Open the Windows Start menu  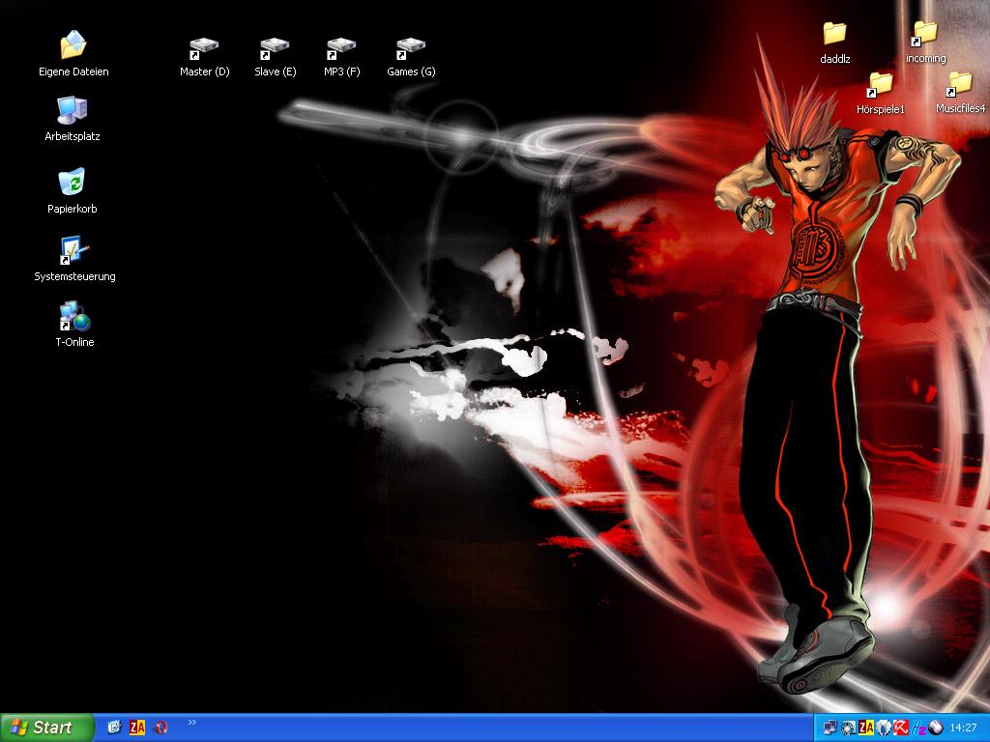click(x=46, y=728)
